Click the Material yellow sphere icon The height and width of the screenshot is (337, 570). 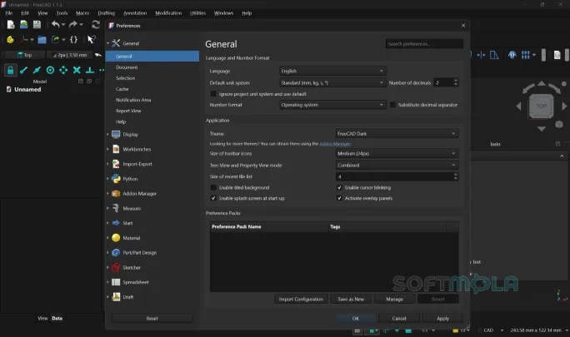(x=116, y=238)
